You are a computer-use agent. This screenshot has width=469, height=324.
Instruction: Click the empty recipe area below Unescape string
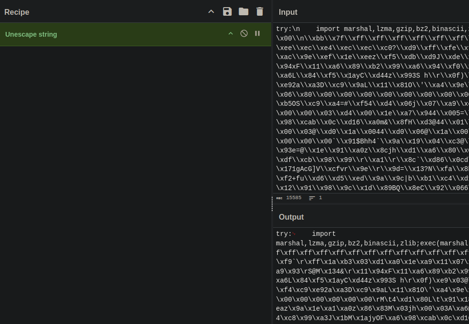[x=136, y=181]
